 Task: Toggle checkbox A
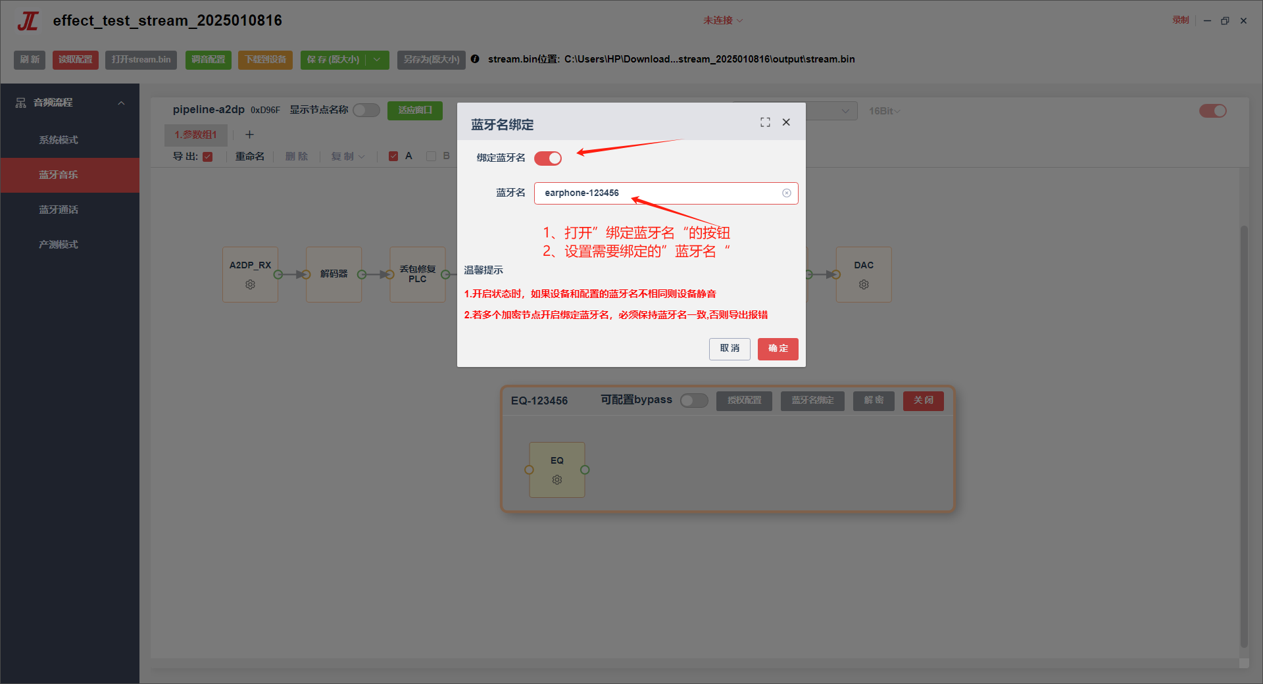(393, 157)
